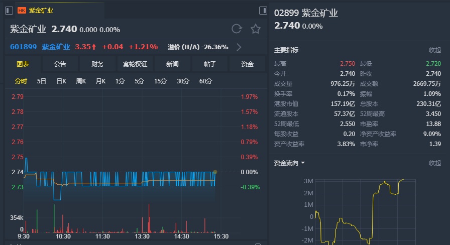Open the 公告 tab
Image resolution: width=450 pixels, height=245 pixels.
60,64
